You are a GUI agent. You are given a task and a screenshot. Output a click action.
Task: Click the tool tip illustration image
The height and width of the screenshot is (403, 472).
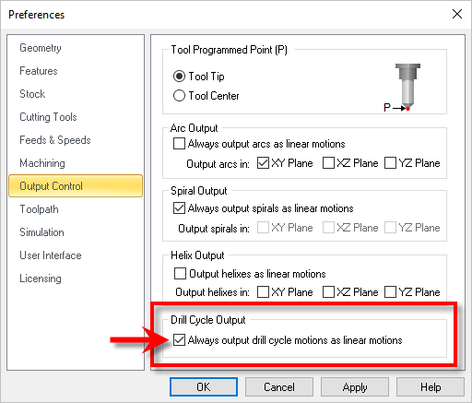403,88
